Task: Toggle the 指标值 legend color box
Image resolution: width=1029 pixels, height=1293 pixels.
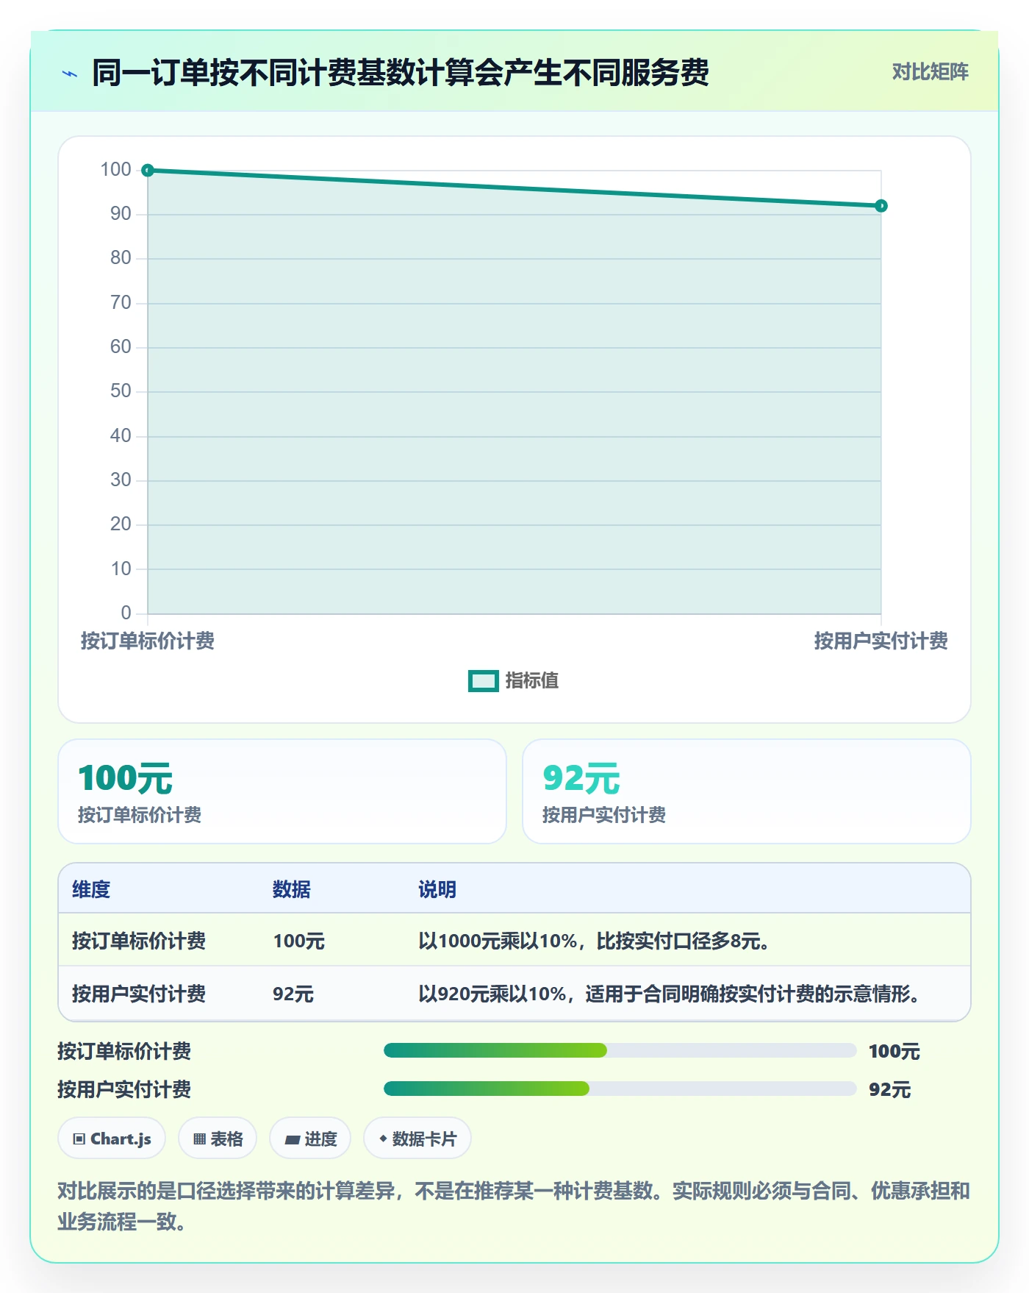Action: tap(484, 681)
